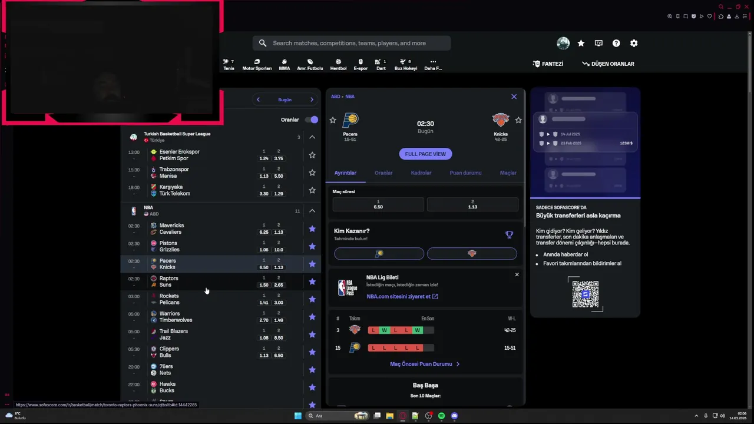Open the 76ers vs Nets match row
Image resolution: width=754 pixels, height=424 pixels.
coord(221,370)
